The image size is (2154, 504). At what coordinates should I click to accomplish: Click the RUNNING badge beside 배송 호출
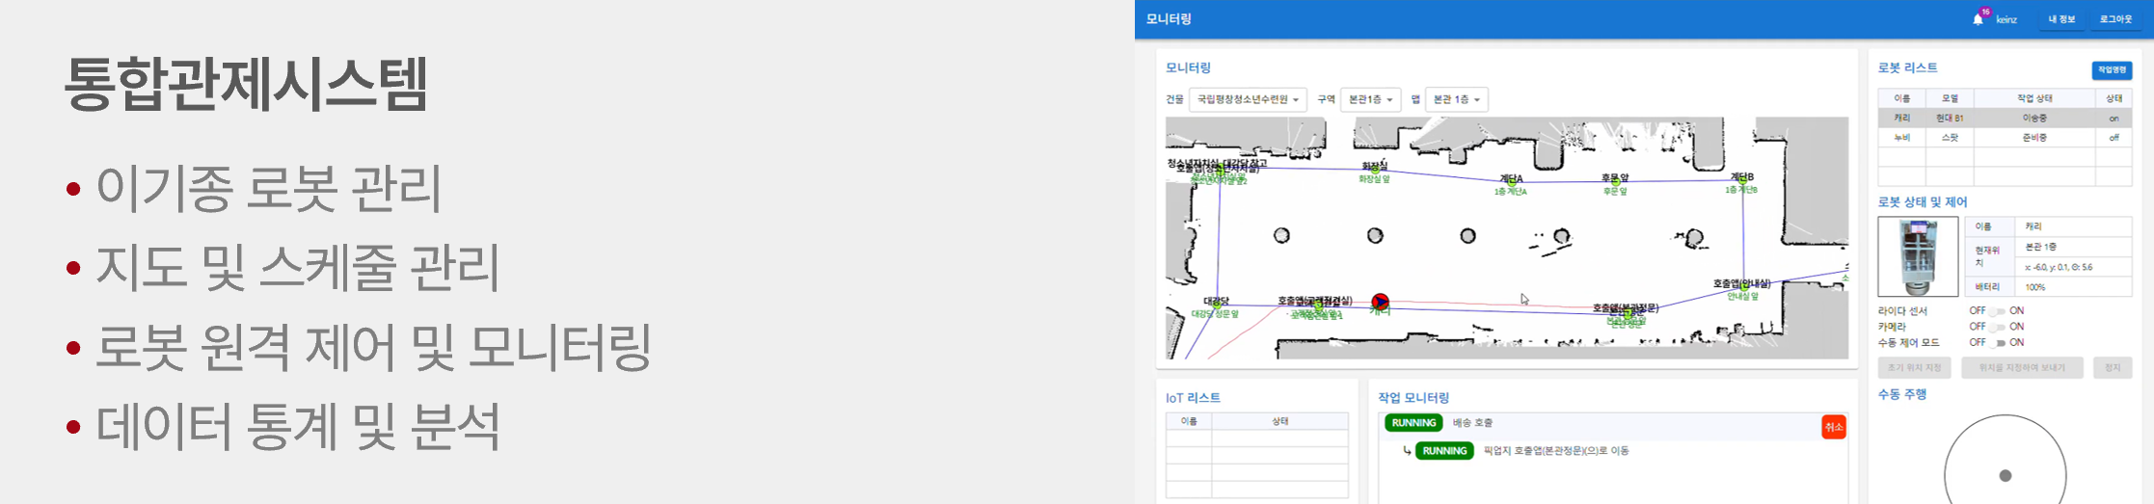point(1414,423)
